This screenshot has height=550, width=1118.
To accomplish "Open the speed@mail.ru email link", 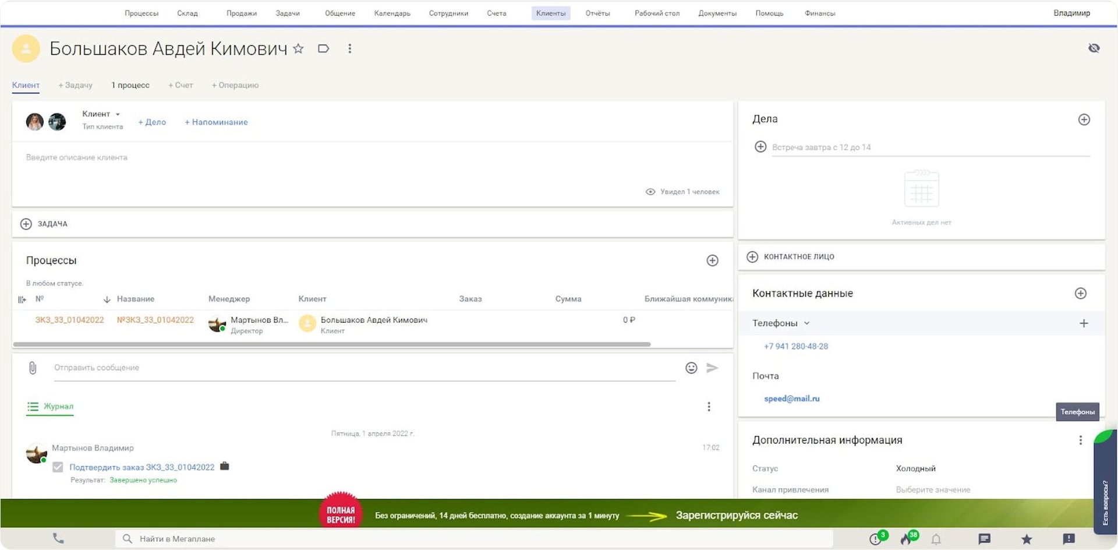I will coord(791,399).
